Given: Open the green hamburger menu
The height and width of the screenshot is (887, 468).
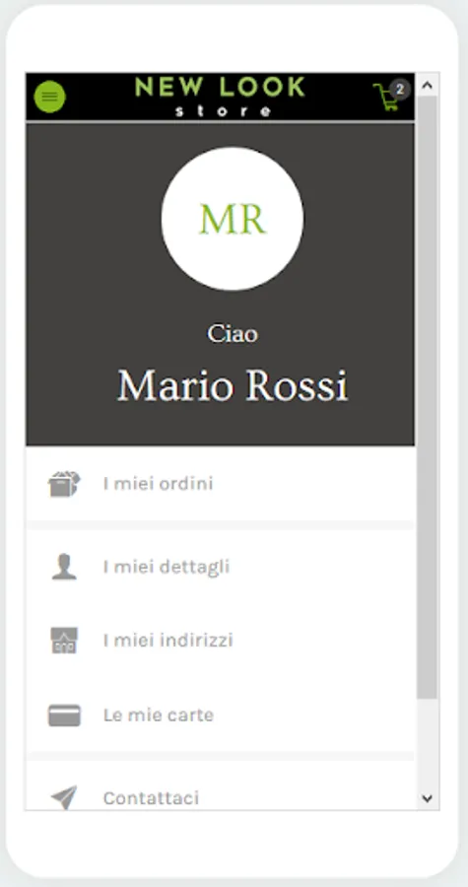Looking at the screenshot, I should (49, 97).
